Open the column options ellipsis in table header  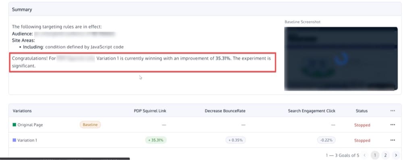tap(393, 111)
